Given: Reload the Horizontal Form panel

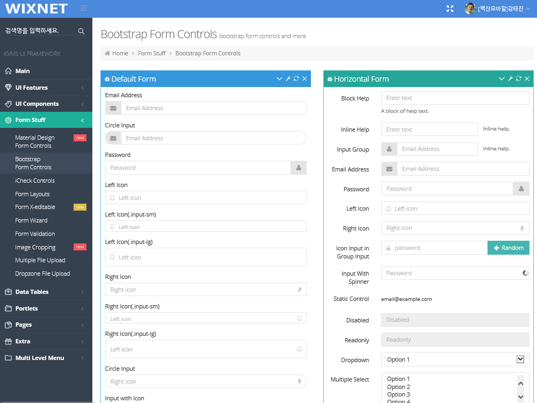Looking at the screenshot, I should tap(519, 79).
